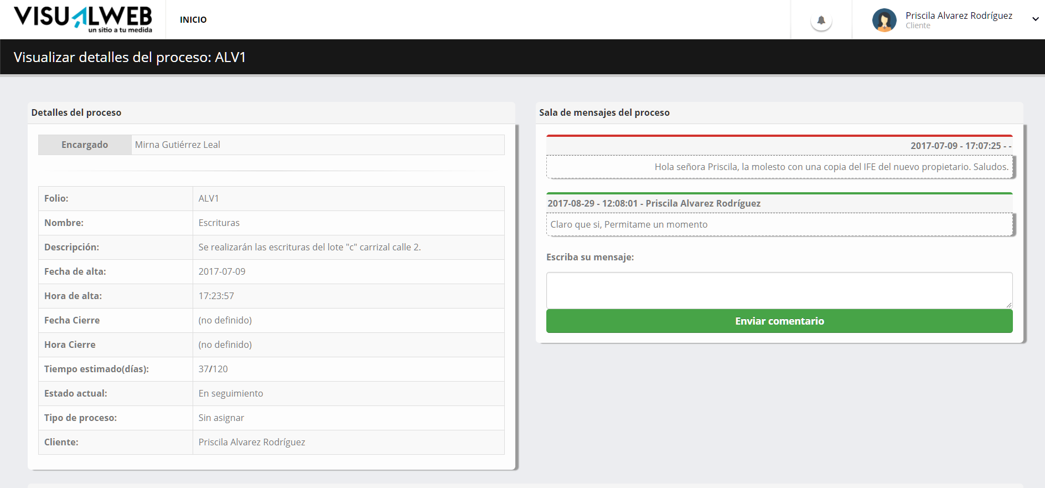Click the Tipo de proceso value Sin asignar
1045x488 pixels.
tap(221, 418)
